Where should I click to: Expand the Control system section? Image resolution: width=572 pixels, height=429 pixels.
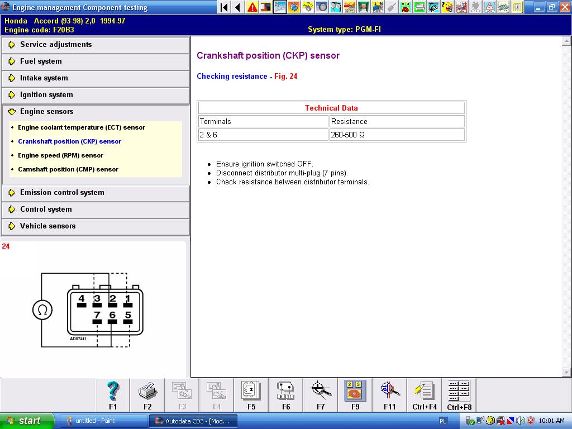96,209
